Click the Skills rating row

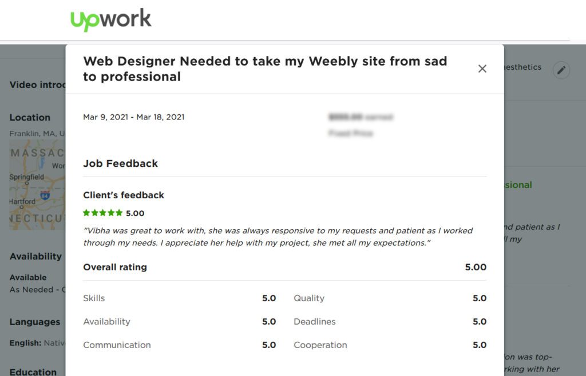click(179, 298)
